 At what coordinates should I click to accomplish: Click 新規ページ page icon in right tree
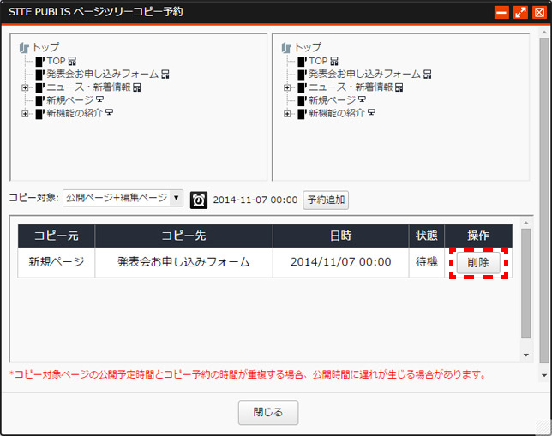pos(302,100)
